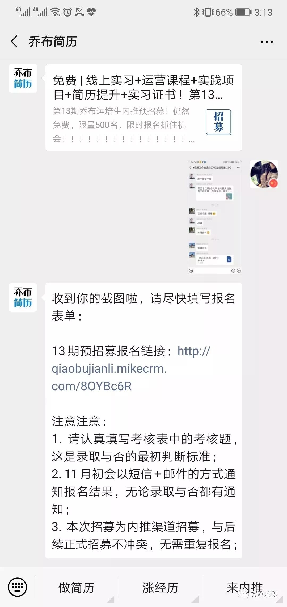This screenshot has width=287, height=607.
Task: Open the 免费线上实习 article title
Action: point(143,87)
